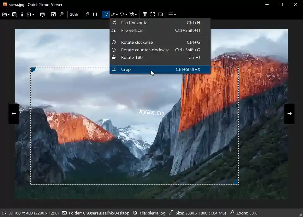Go to the previous image arrow
303x217 pixels.
(x=14, y=114)
